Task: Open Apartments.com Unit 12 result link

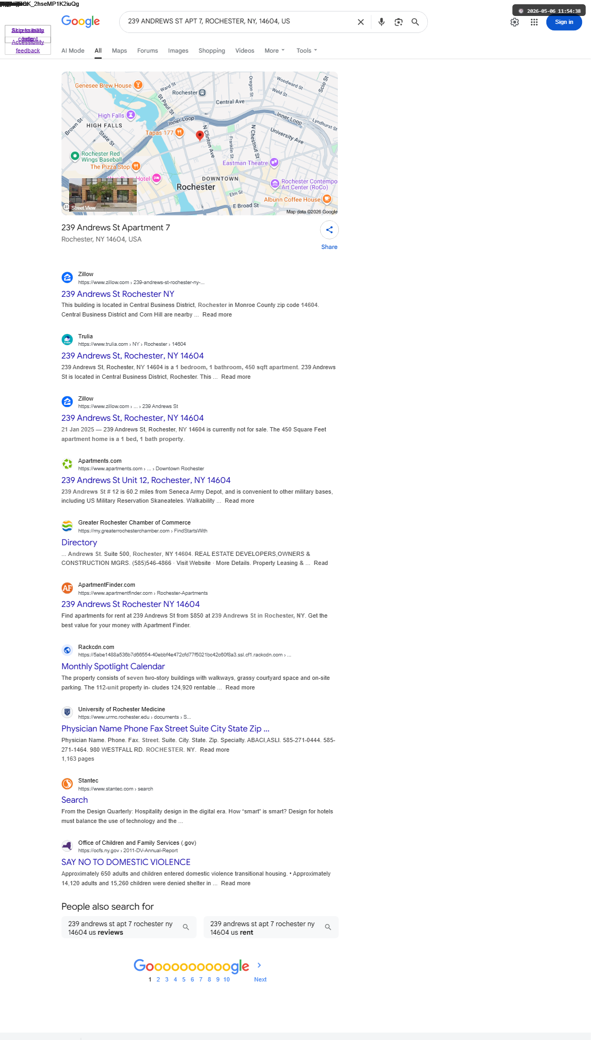Action: point(146,480)
